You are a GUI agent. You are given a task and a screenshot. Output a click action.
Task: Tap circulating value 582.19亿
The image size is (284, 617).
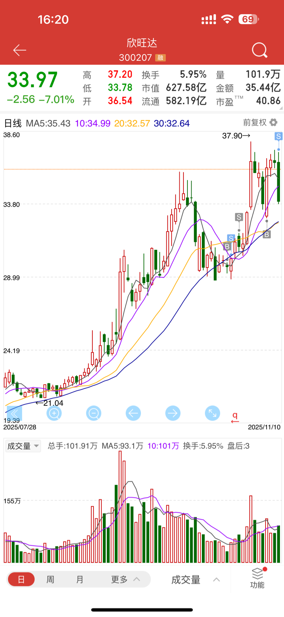click(x=186, y=100)
